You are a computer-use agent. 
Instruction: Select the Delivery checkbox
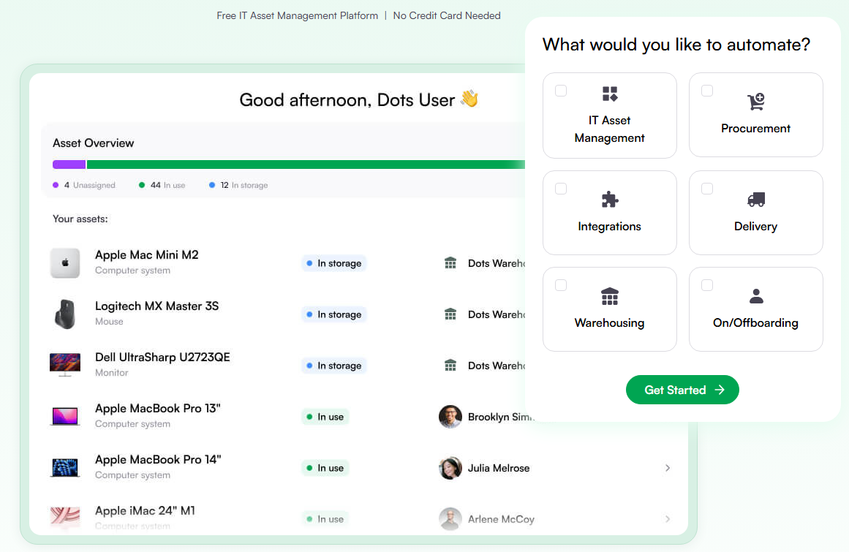(707, 189)
